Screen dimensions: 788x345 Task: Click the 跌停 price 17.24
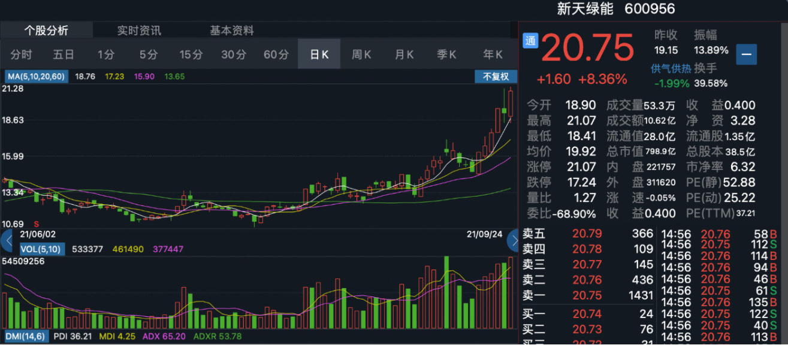581,182
